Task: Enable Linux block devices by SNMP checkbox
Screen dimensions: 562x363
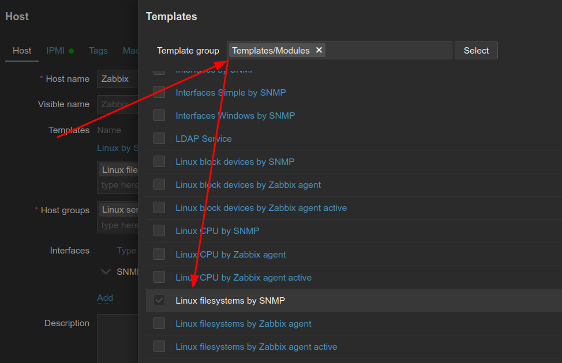Action: (x=159, y=161)
